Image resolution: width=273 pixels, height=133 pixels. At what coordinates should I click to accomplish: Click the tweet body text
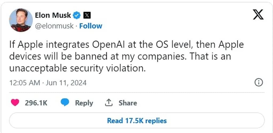point(126,56)
